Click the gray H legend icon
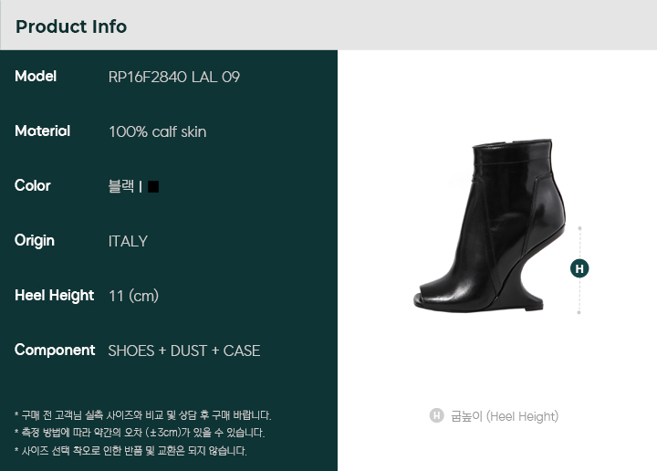Image resolution: width=657 pixels, height=471 pixels. point(436,415)
